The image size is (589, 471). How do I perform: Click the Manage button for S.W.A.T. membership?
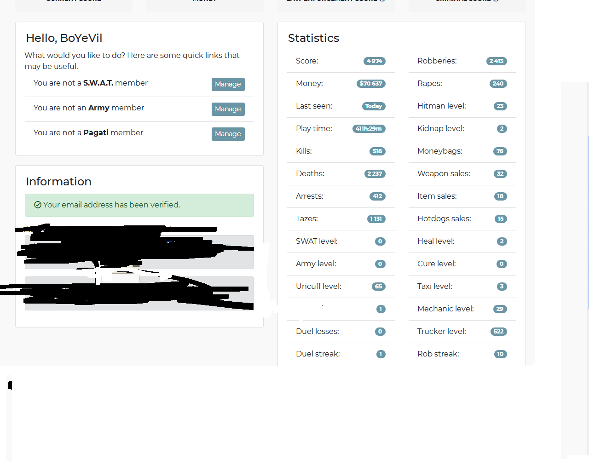228,84
